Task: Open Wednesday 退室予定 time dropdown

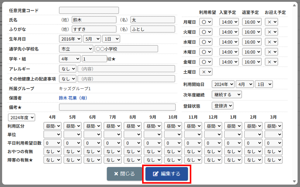Action: (252, 42)
